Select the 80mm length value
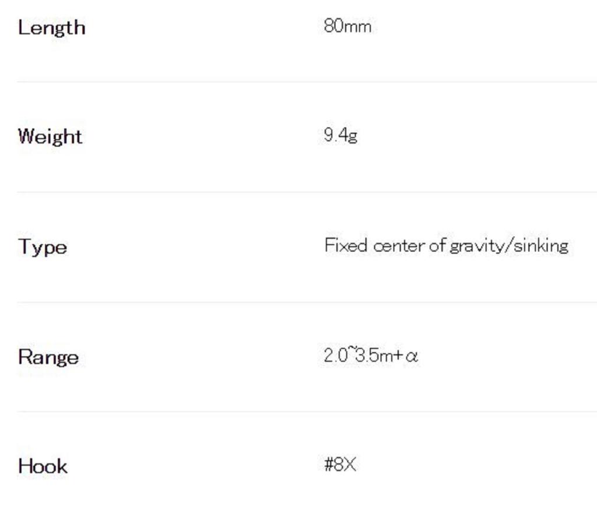This screenshot has width=597, height=517. pos(347,26)
